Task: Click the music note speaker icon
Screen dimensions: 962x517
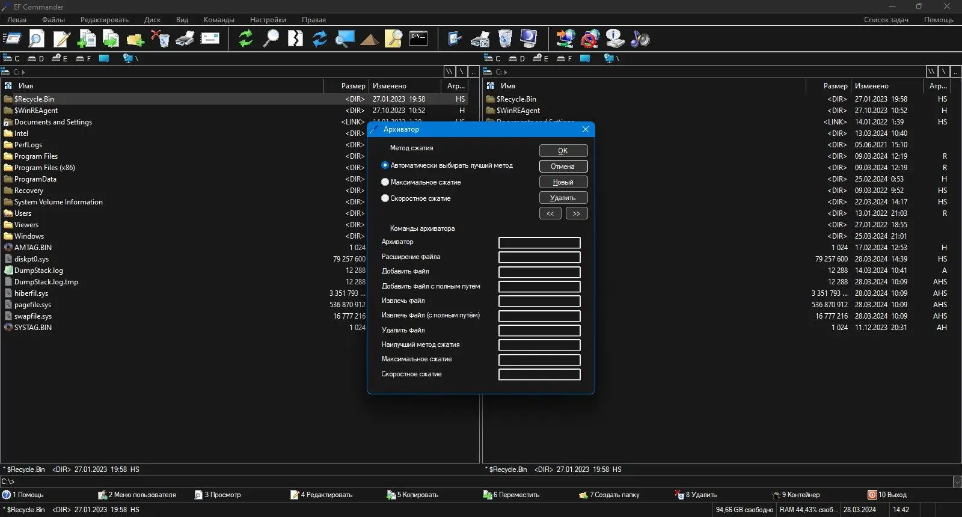Action: [x=640, y=38]
